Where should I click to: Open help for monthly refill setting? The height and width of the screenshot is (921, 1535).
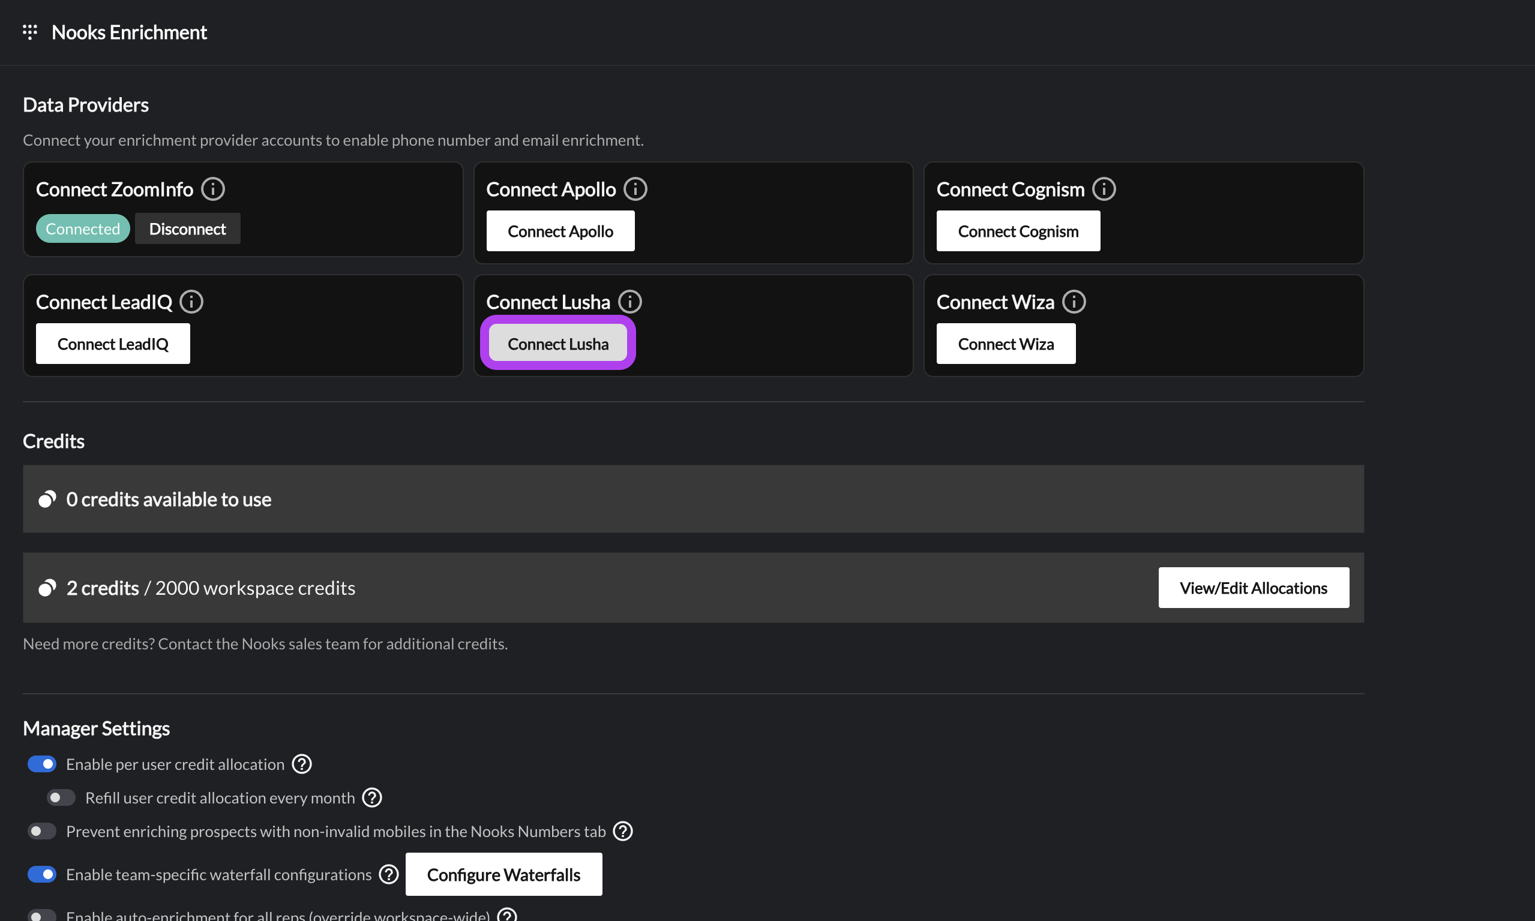point(372,797)
